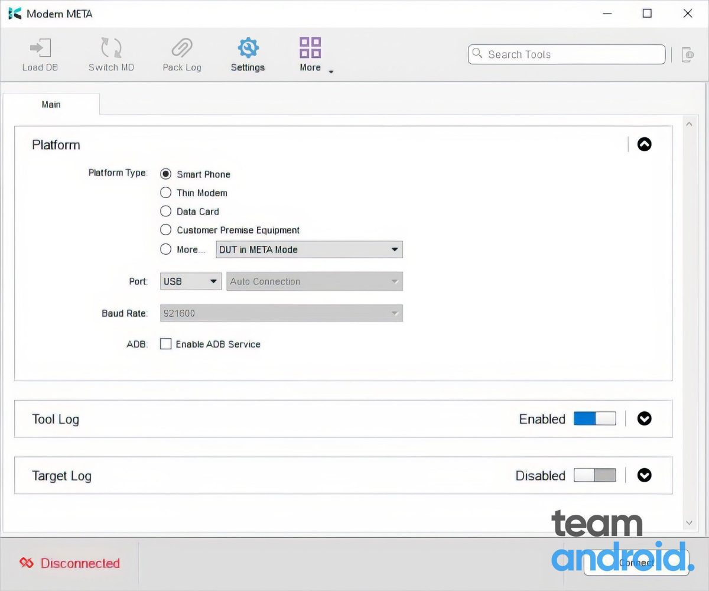Viewport: 709px width, 591px height.
Task: Collapse the Platform section
Action: coord(644,144)
